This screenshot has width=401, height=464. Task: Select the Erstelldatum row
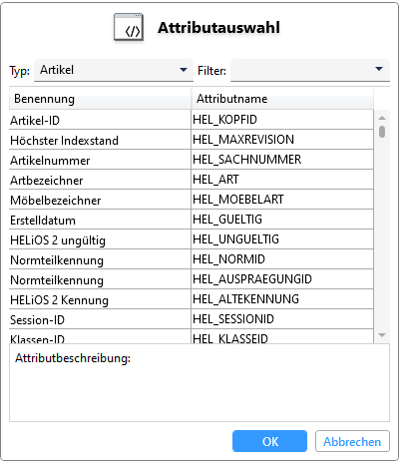pyautogui.click(x=192, y=220)
